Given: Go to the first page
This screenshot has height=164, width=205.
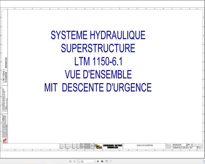Looking at the screenshot, I should pos(70,161).
